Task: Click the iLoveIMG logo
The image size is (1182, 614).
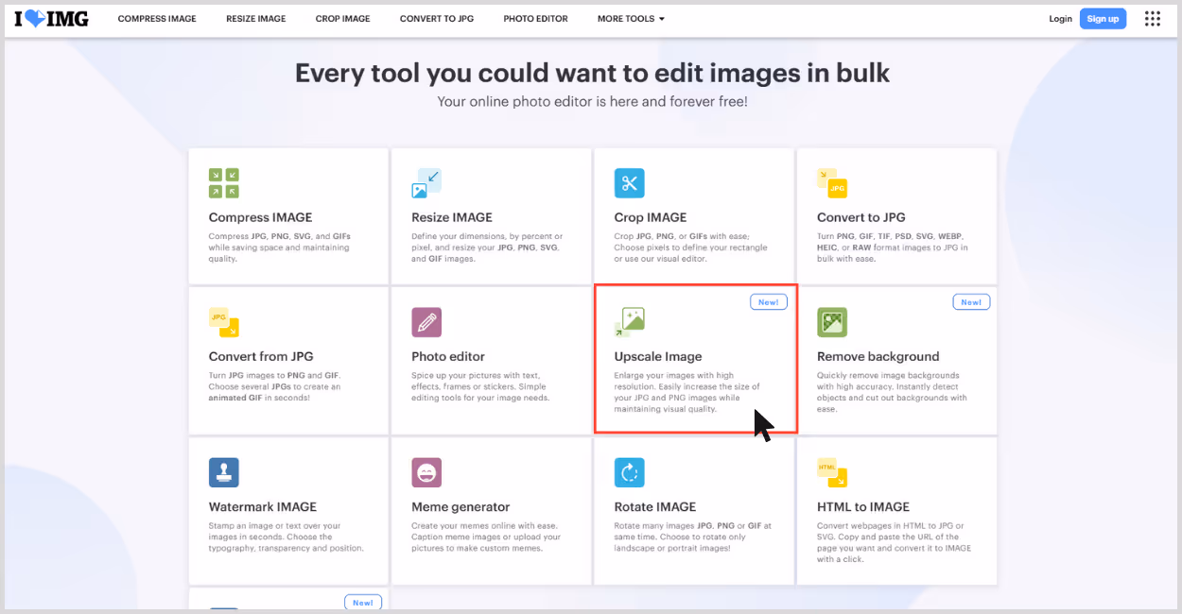Action: (x=51, y=19)
